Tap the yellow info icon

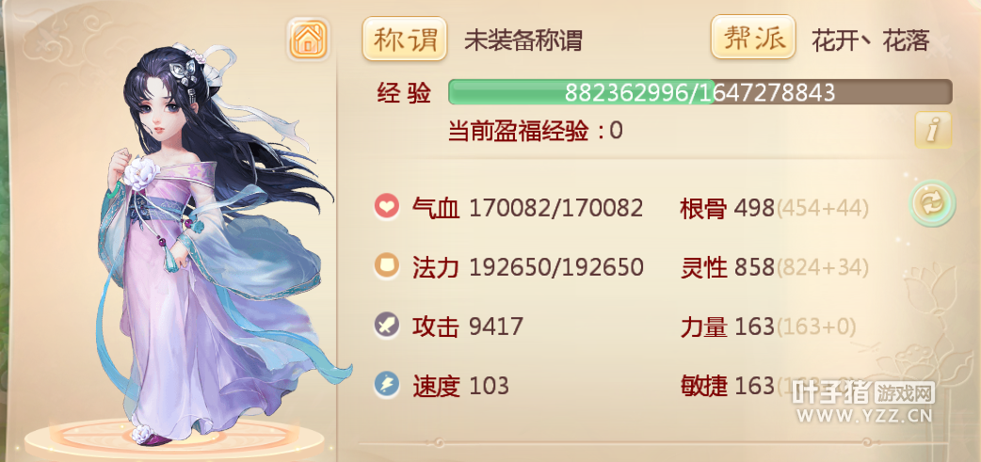[x=933, y=130]
